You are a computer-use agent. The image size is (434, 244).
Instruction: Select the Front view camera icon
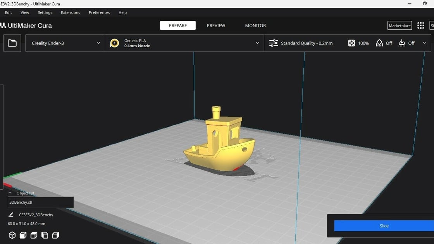[x=23, y=235]
